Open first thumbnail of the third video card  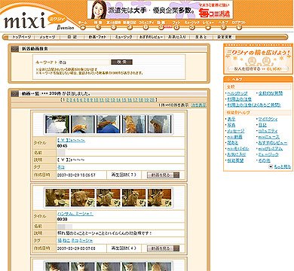coord(57,266)
